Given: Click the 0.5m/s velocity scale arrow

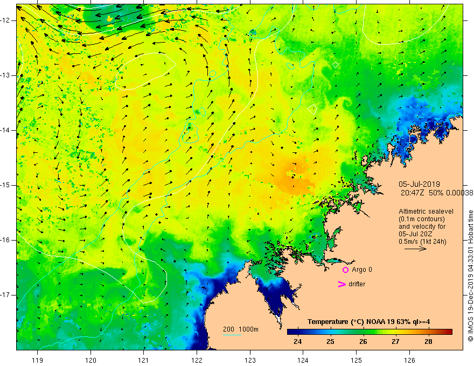Looking at the screenshot, I should 415,249.
